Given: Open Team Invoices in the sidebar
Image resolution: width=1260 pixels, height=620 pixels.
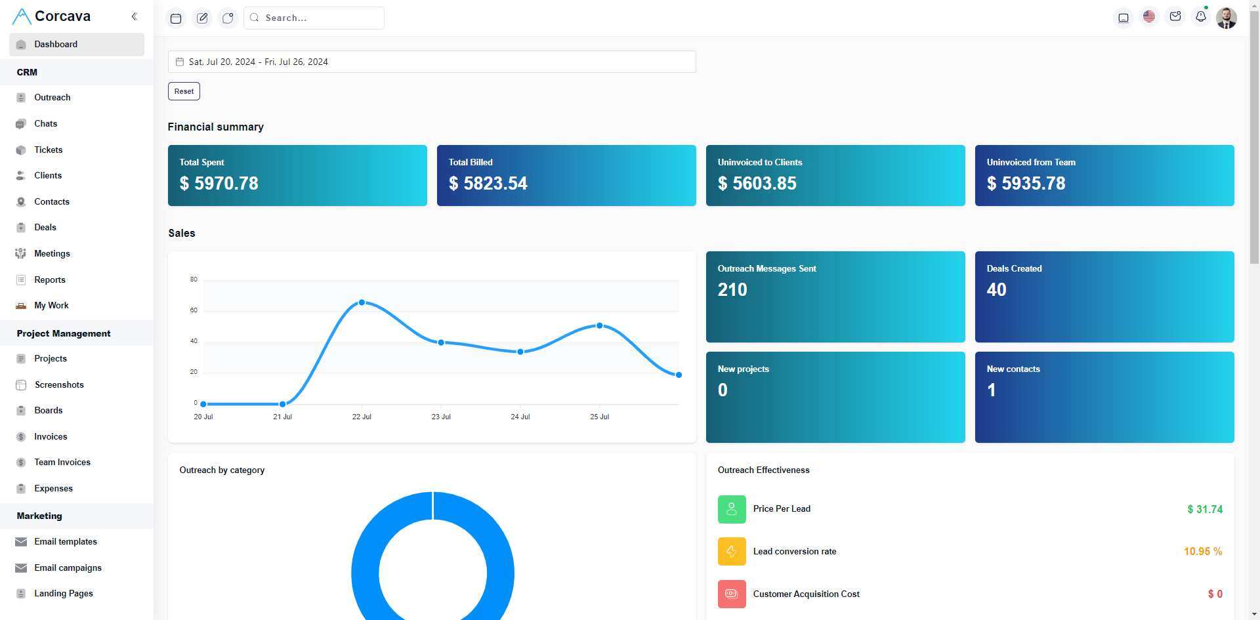Looking at the screenshot, I should pos(62,463).
